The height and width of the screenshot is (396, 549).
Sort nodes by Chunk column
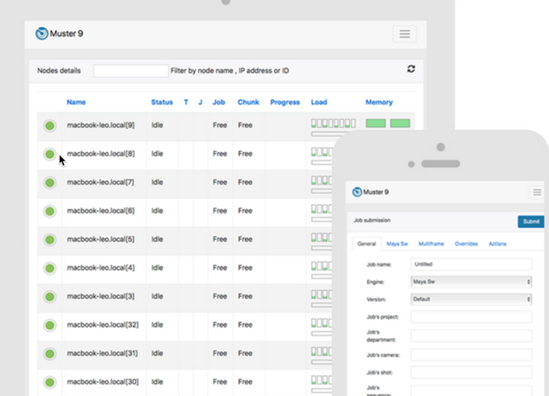pyautogui.click(x=248, y=102)
